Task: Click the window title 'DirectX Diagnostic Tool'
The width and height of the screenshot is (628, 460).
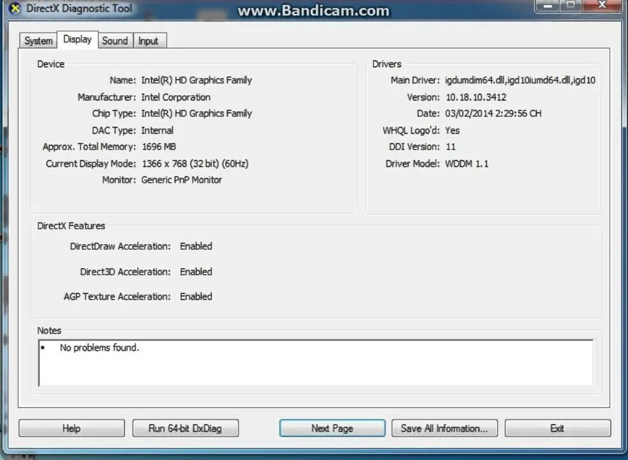Action: tap(79, 8)
